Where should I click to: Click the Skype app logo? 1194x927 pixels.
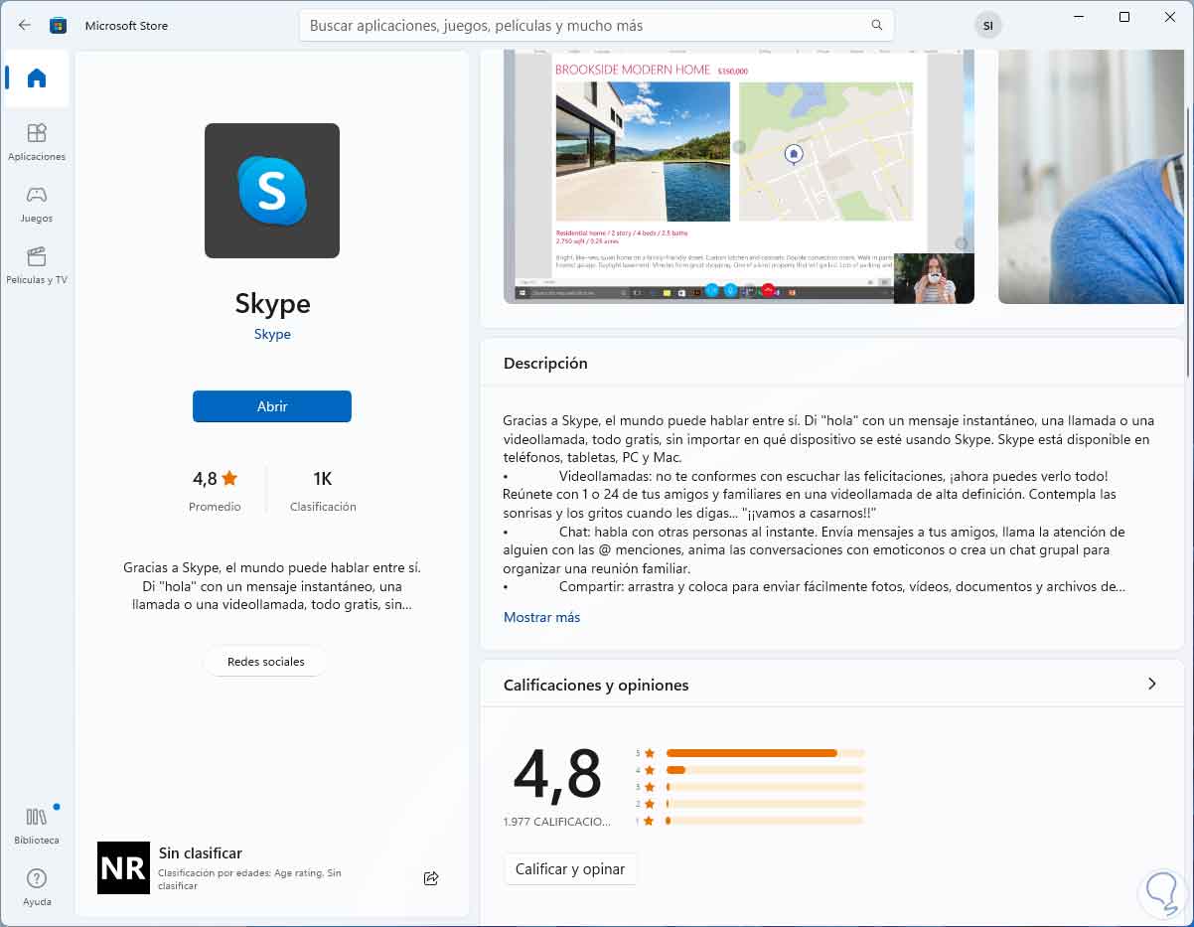pos(272,191)
